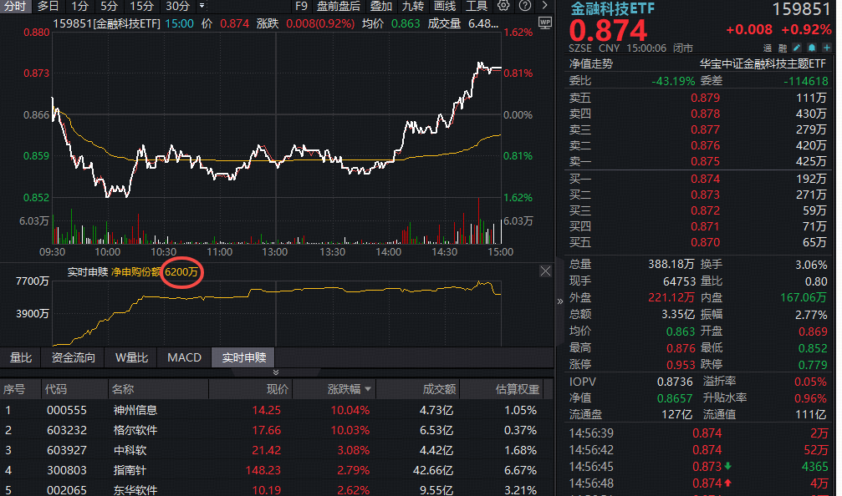
Task: Toggle 叠加 overlay comparison
Action: coord(380,6)
